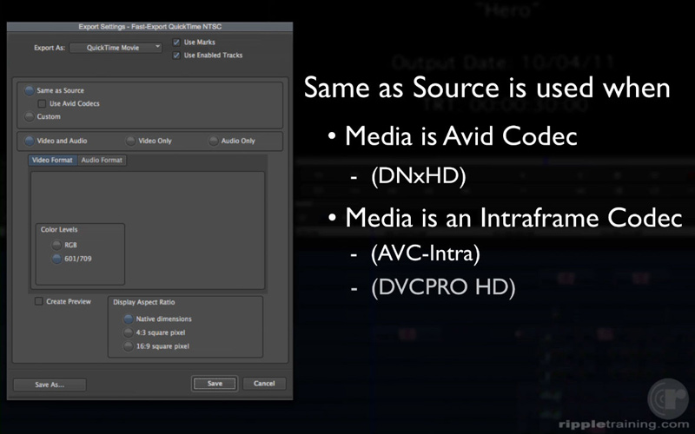Select 16:9 square pixel aspect ratio
This screenshot has width=695, height=434.
[x=128, y=346]
